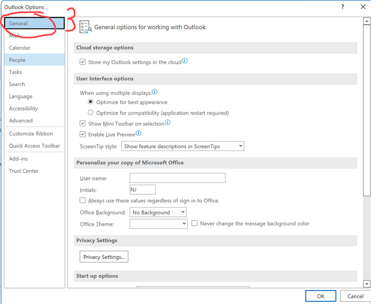Click the Cancel button
The width and height of the screenshot is (387, 304).
[355, 296]
